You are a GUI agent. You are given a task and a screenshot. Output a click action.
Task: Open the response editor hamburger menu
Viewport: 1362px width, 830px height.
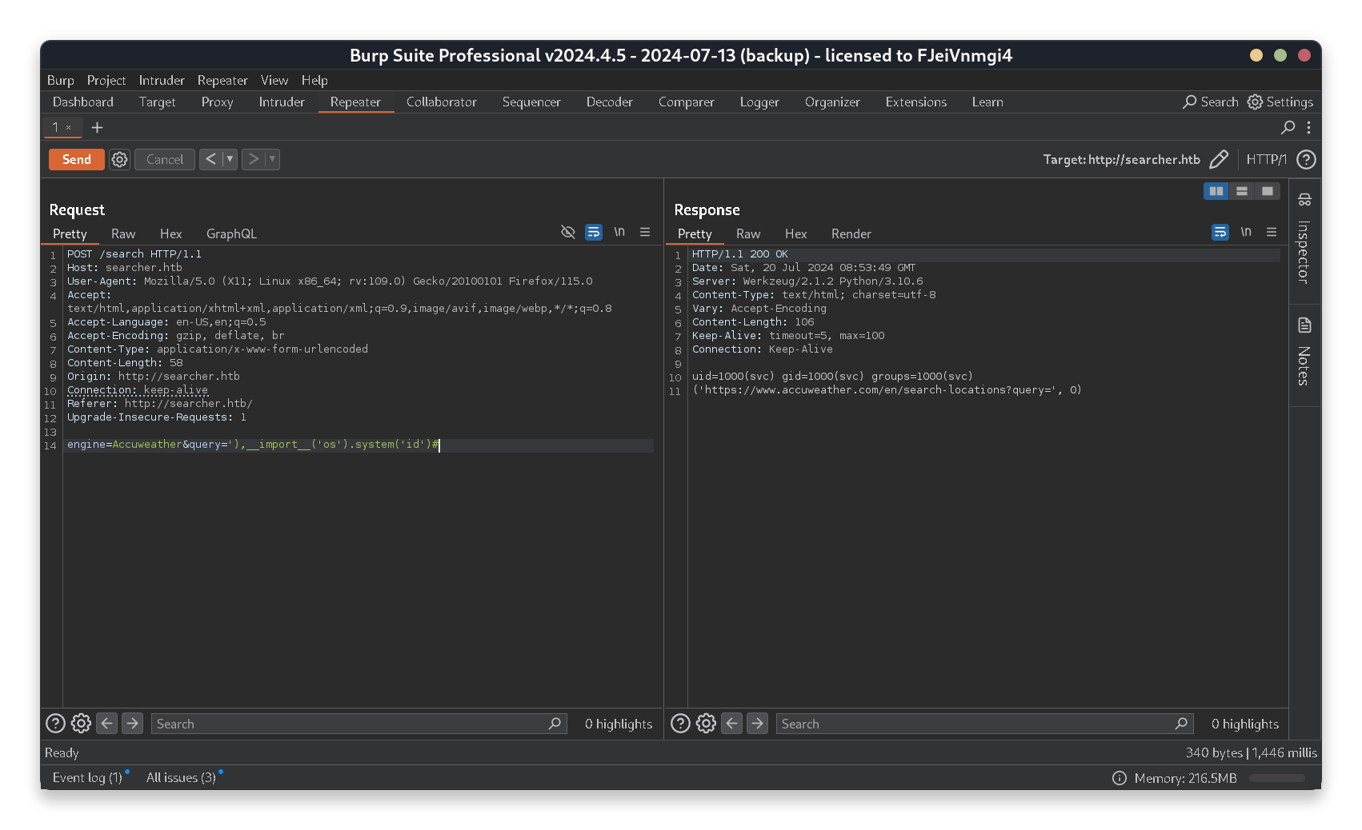click(1272, 232)
